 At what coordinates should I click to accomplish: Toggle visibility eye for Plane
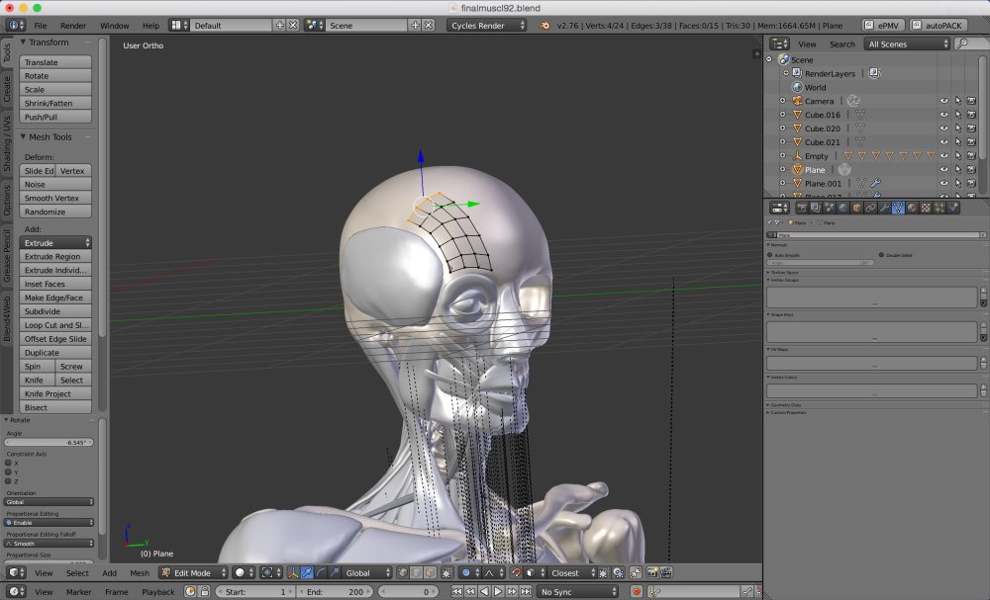click(x=943, y=170)
